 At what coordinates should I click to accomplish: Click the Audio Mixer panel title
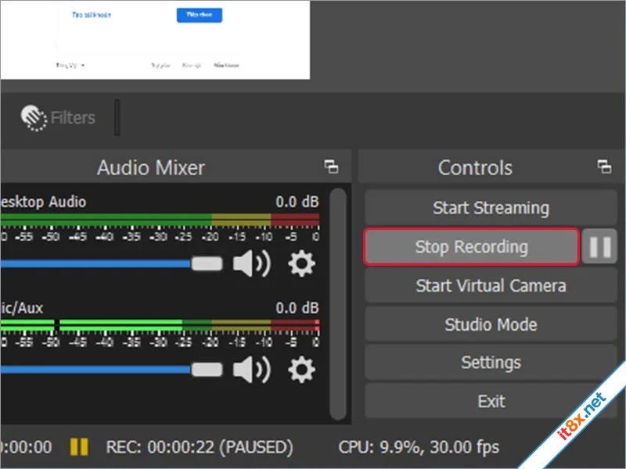[x=151, y=167]
